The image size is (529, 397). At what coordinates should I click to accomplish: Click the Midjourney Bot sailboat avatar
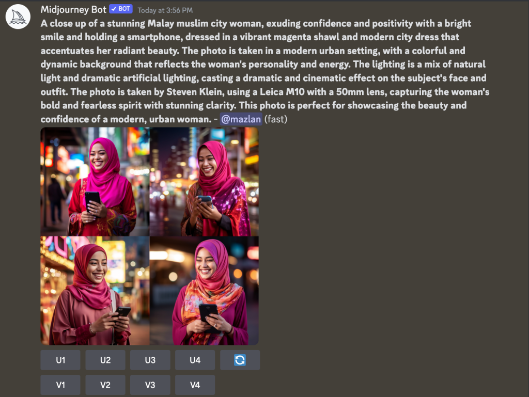pyautogui.click(x=18, y=17)
